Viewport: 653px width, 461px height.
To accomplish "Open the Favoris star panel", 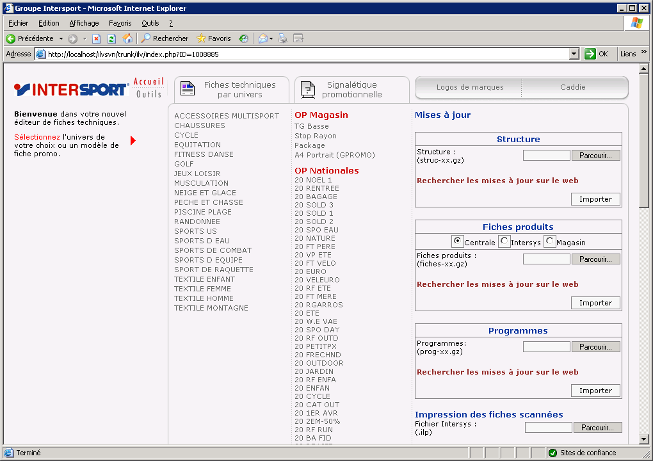I will [214, 38].
